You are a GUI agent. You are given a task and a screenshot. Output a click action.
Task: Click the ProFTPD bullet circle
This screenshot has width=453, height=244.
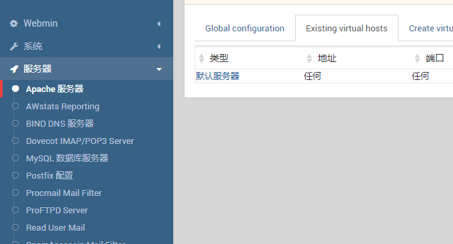(x=15, y=210)
